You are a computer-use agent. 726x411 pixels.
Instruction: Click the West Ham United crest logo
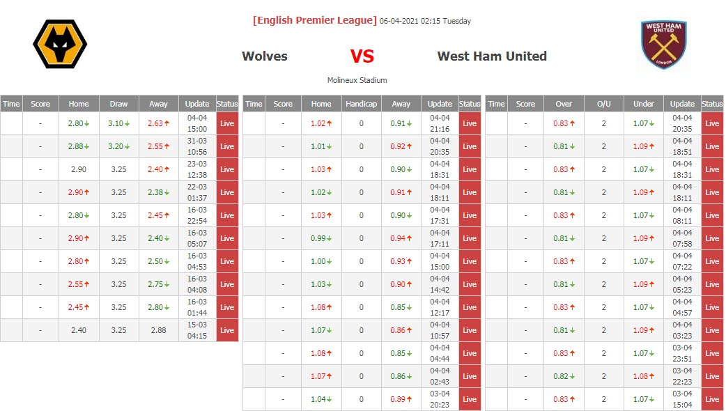coord(663,43)
